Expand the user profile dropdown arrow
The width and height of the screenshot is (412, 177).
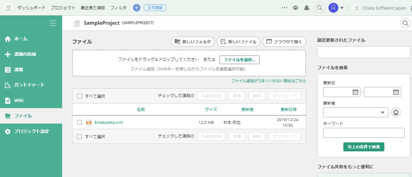[342, 8]
